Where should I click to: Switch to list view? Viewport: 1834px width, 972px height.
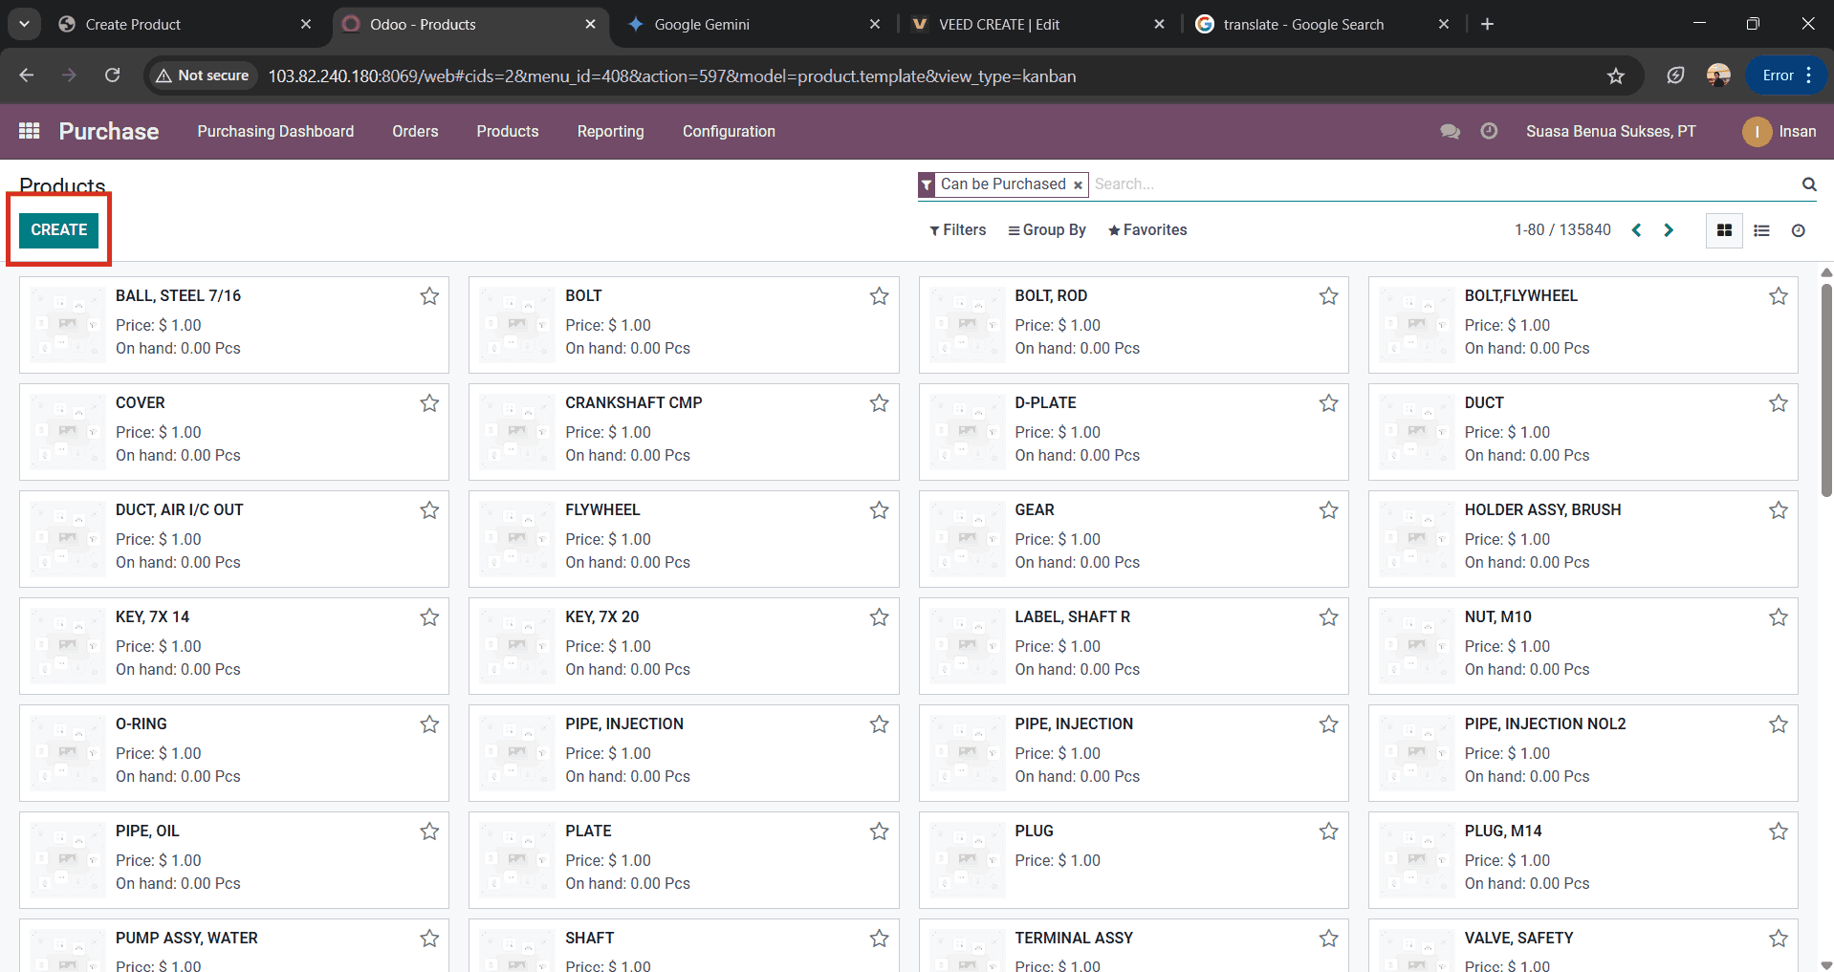point(1761,230)
